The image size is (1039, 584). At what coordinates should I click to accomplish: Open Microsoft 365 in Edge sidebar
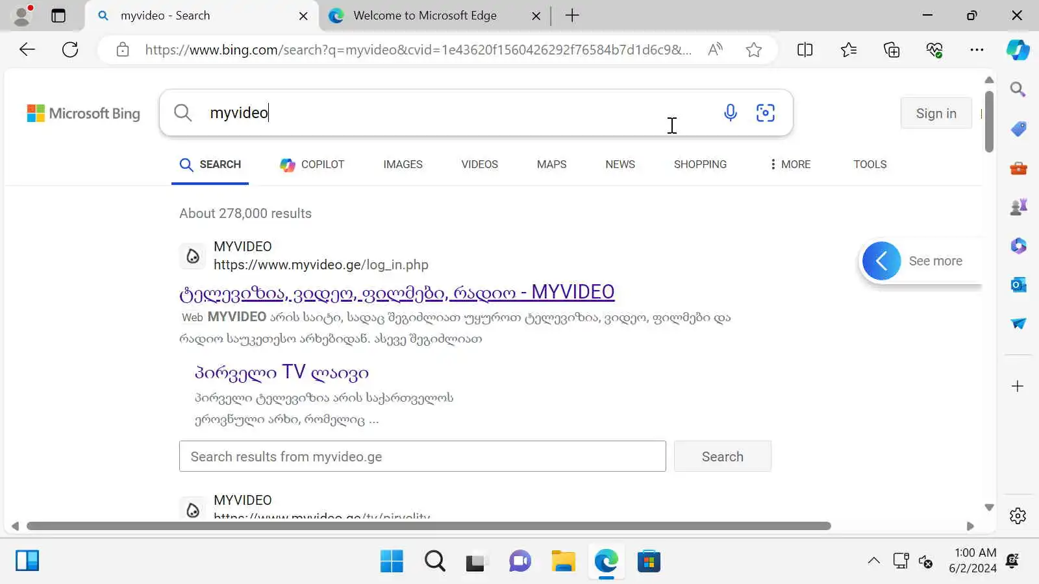[1018, 246]
